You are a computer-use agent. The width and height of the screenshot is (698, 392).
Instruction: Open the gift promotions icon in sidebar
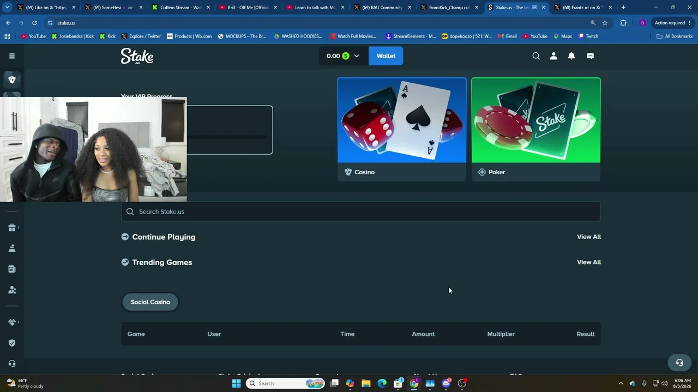coord(12,228)
